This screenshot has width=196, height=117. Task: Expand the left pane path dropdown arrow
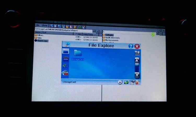[94, 31]
